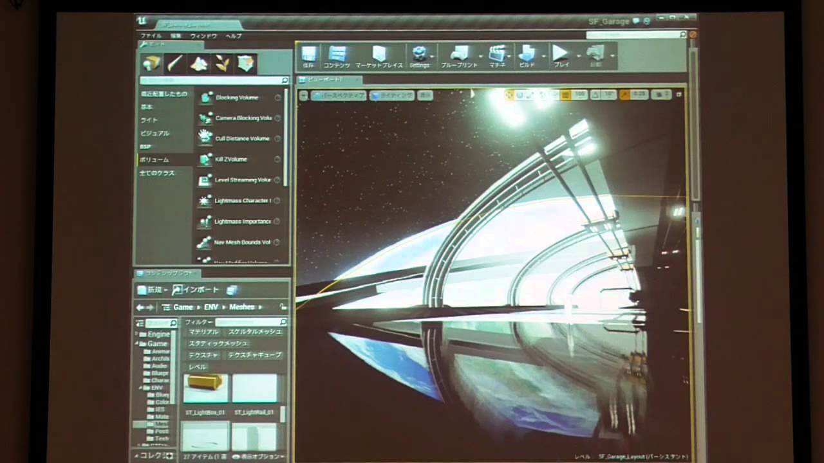Click the 表示オプション button
The image size is (824, 463).
pyautogui.click(x=258, y=456)
